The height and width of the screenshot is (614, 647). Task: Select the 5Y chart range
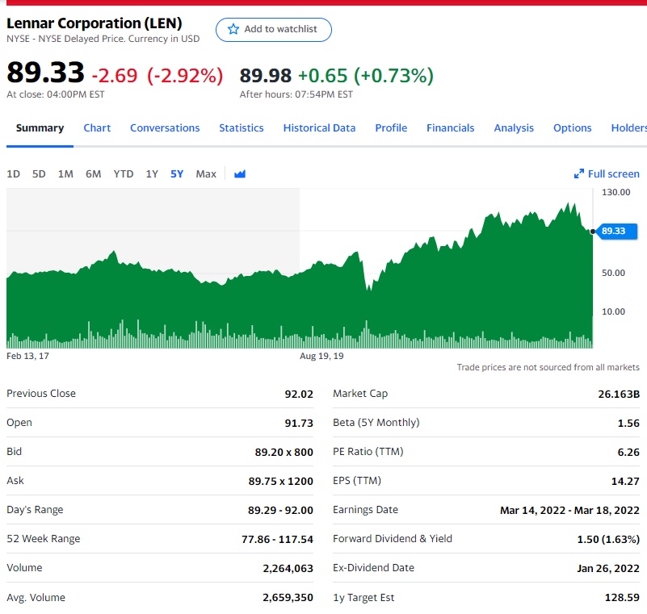click(177, 174)
